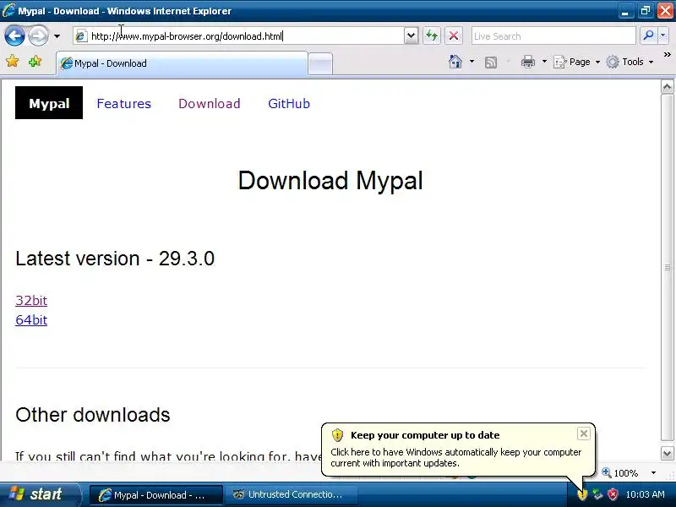Screen dimensions: 676x507
Task: Click the RSS Feeds icon
Action: (491, 63)
